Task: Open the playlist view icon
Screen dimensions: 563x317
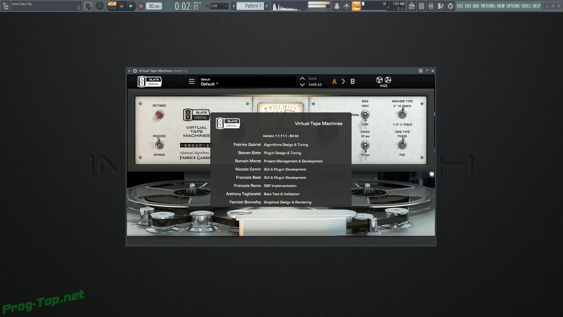Action: coord(412,6)
